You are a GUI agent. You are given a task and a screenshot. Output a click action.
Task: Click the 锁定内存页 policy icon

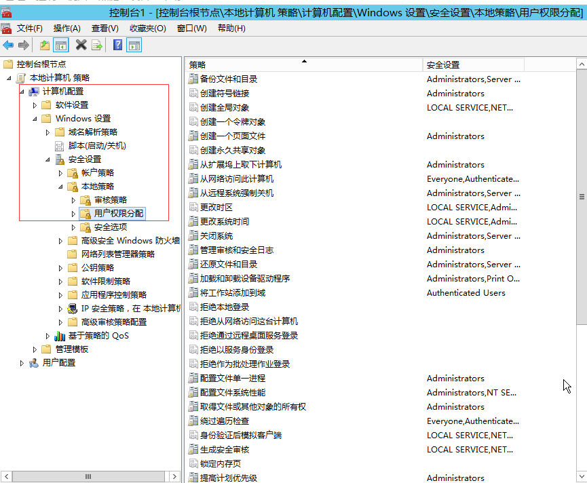pyautogui.click(x=193, y=464)
